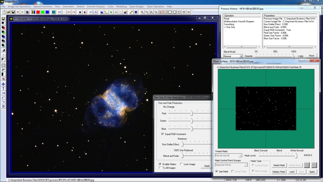The height and width of the screenshot is (182, 323).
Task: Select the Smoothing operation in Process History
Action: (229, 24)
